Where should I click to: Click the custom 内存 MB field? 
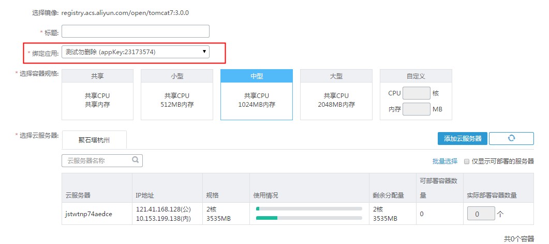(x=416, y=109)
